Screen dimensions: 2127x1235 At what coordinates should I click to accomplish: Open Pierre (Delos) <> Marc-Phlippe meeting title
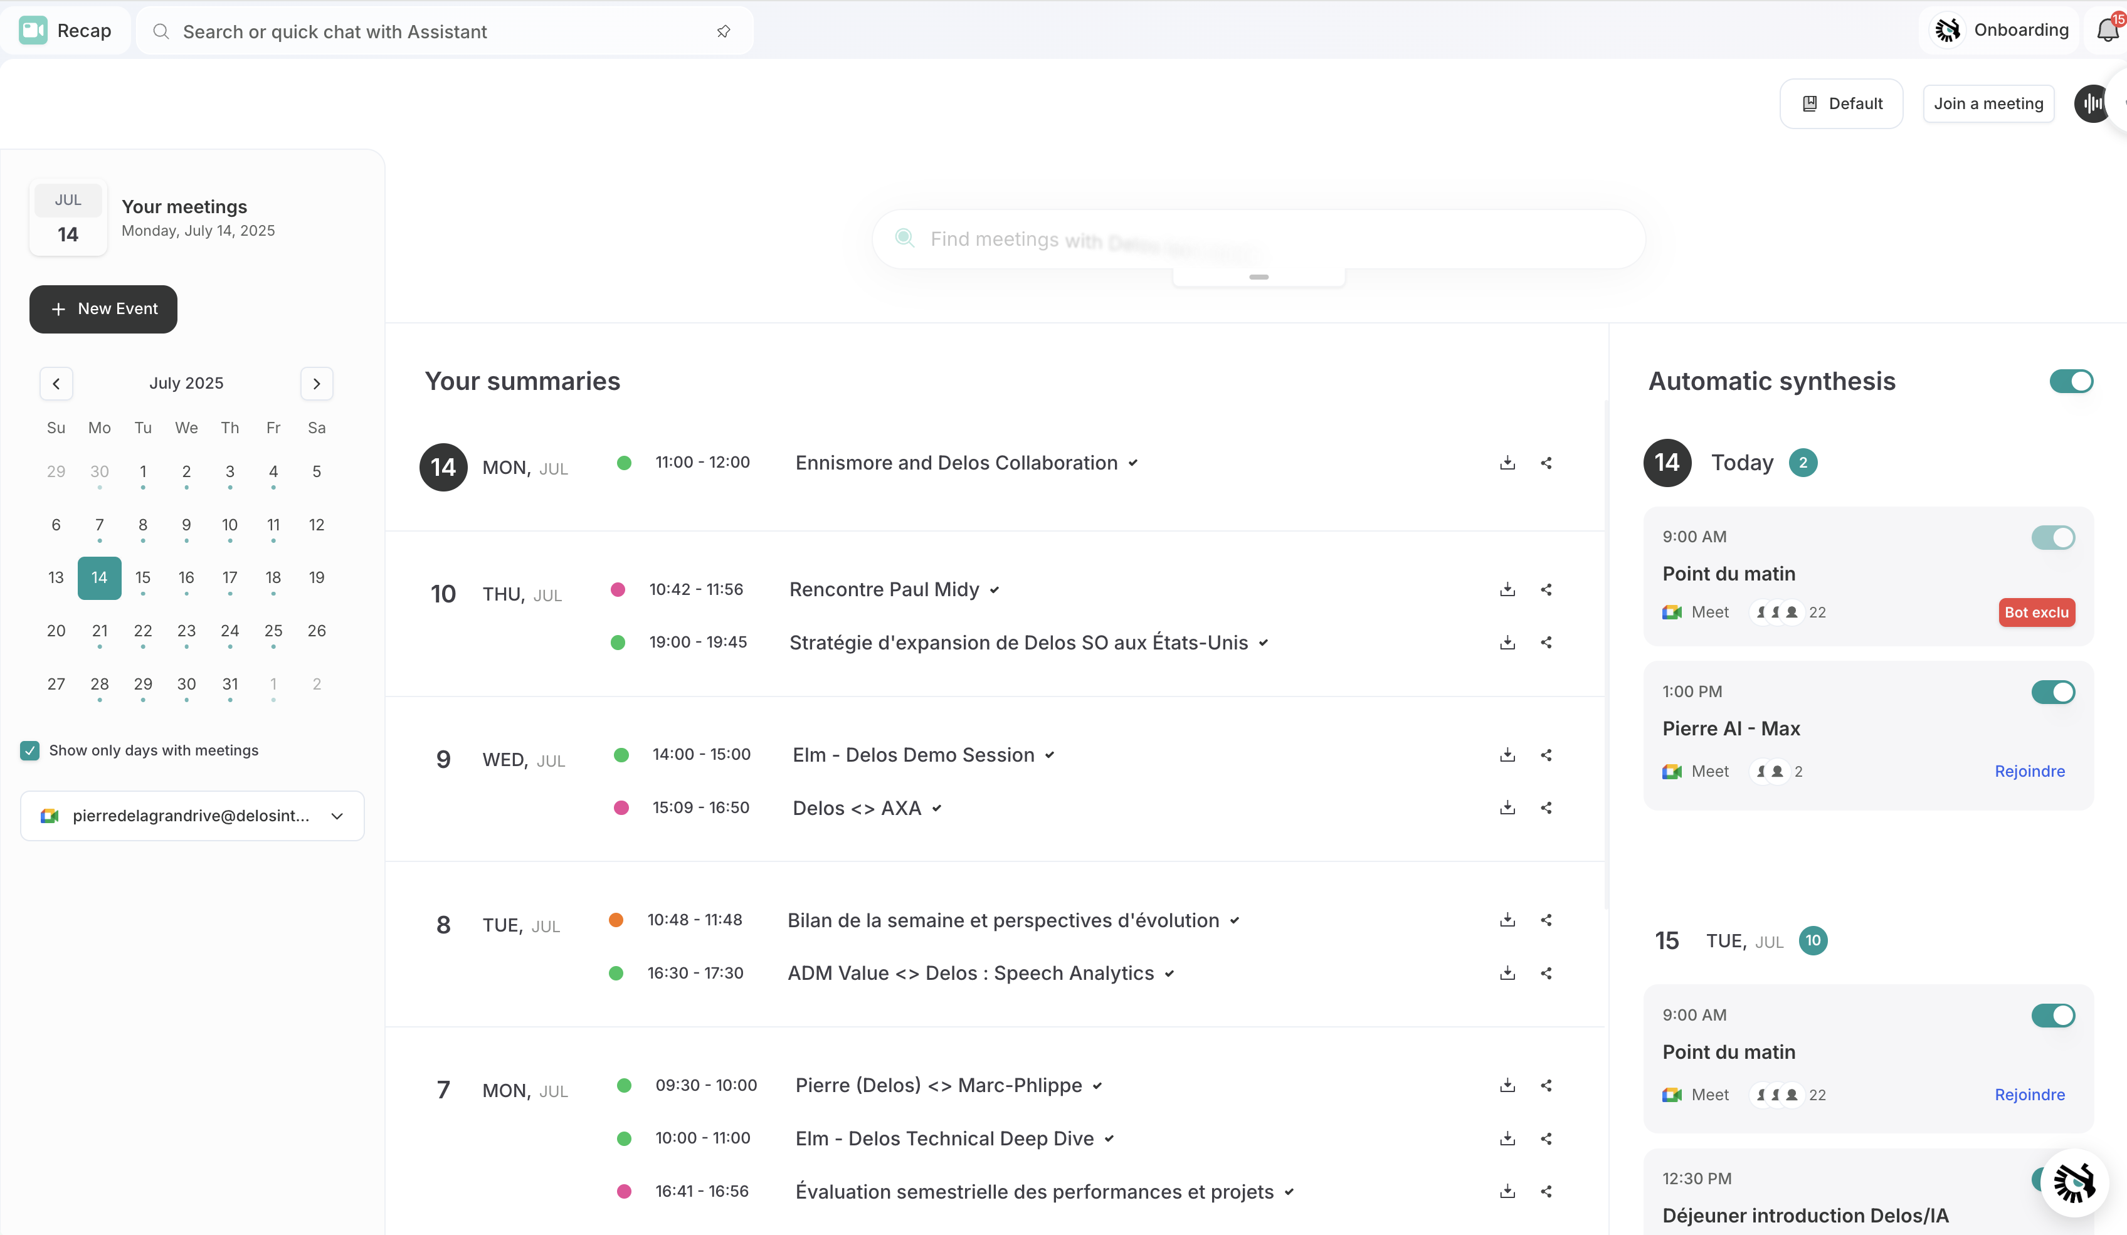(939, 1086)
